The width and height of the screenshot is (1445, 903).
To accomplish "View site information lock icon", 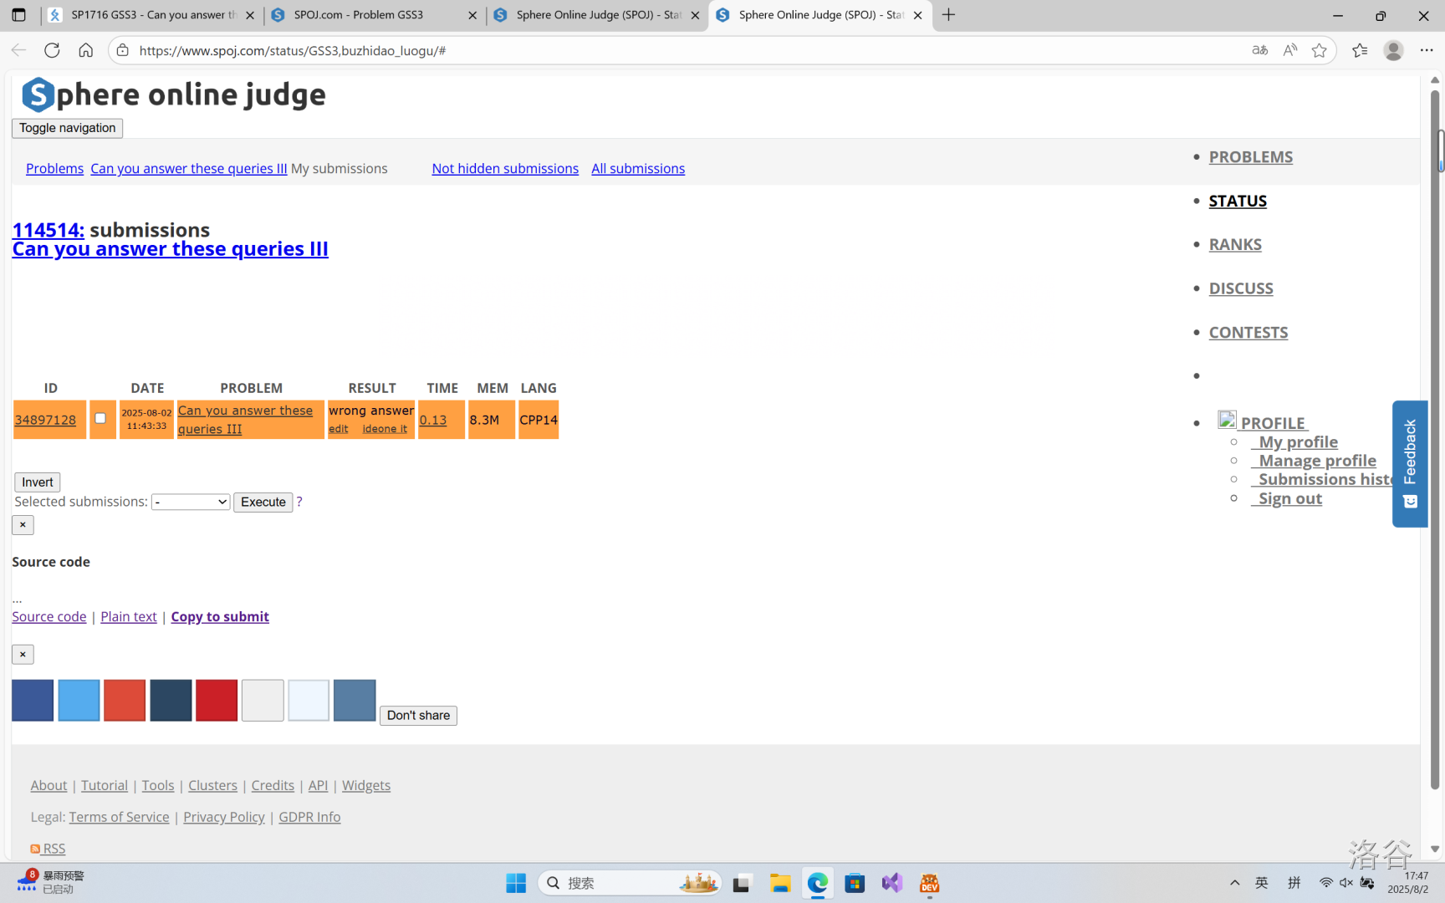I will (x=123, y=50).
